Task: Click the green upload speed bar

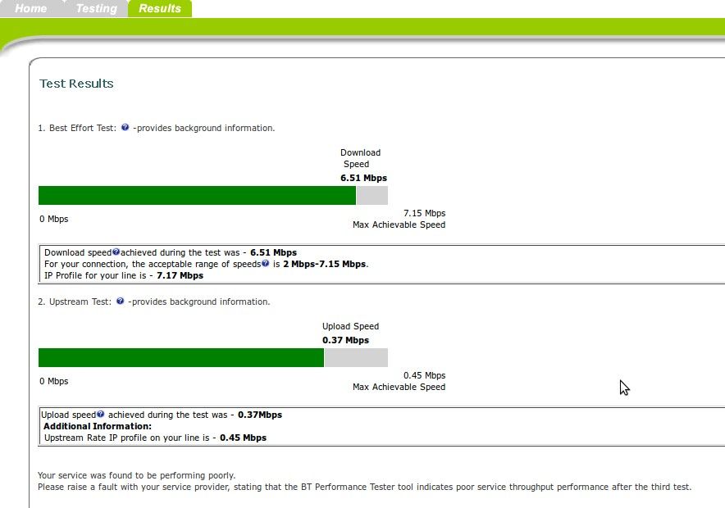Action: pos(180,357)
